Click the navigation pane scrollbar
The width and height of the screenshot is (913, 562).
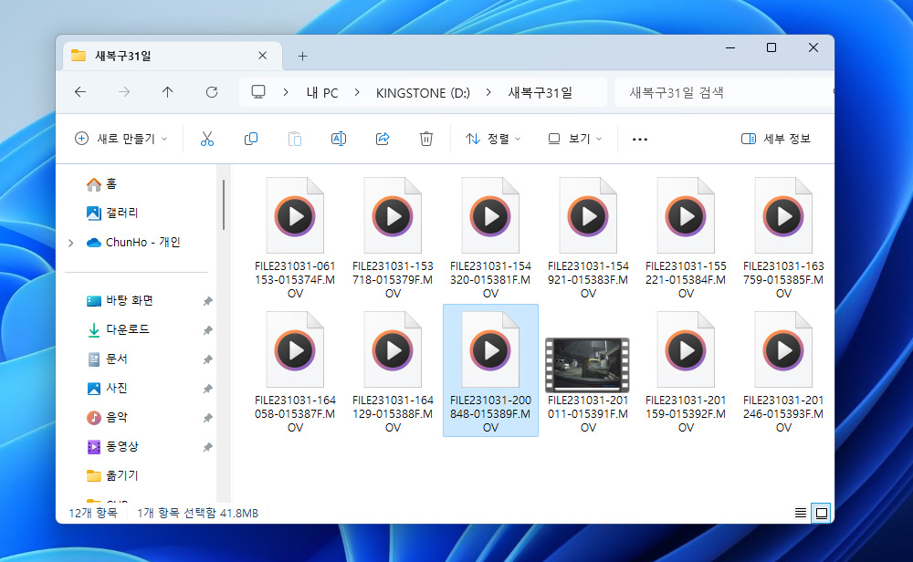tap(224, 204)
